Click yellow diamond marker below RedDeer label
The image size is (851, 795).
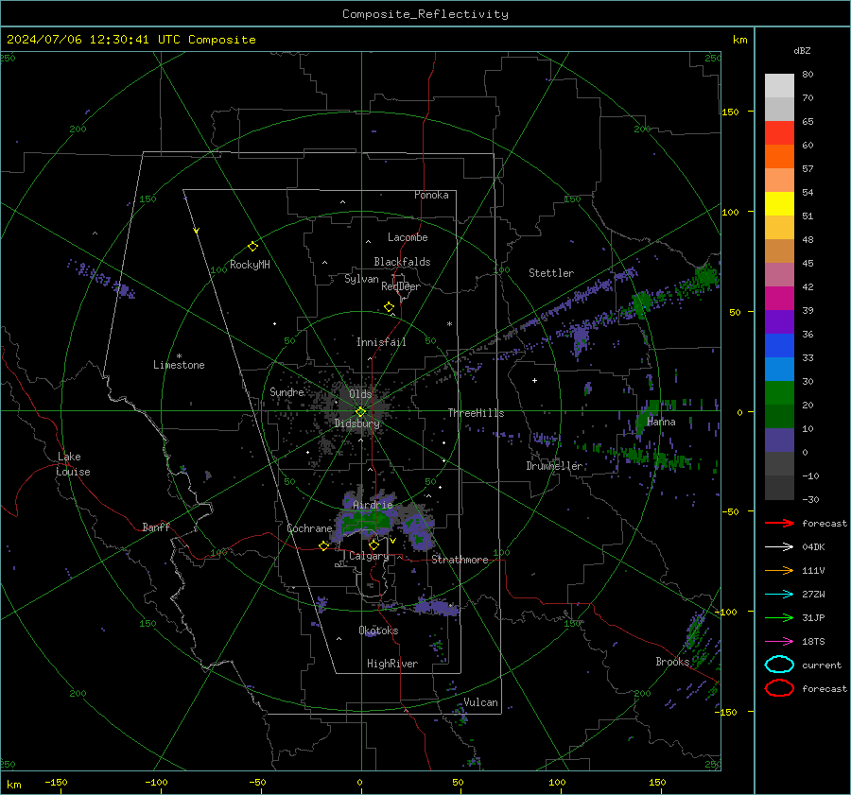coord(389,307)
